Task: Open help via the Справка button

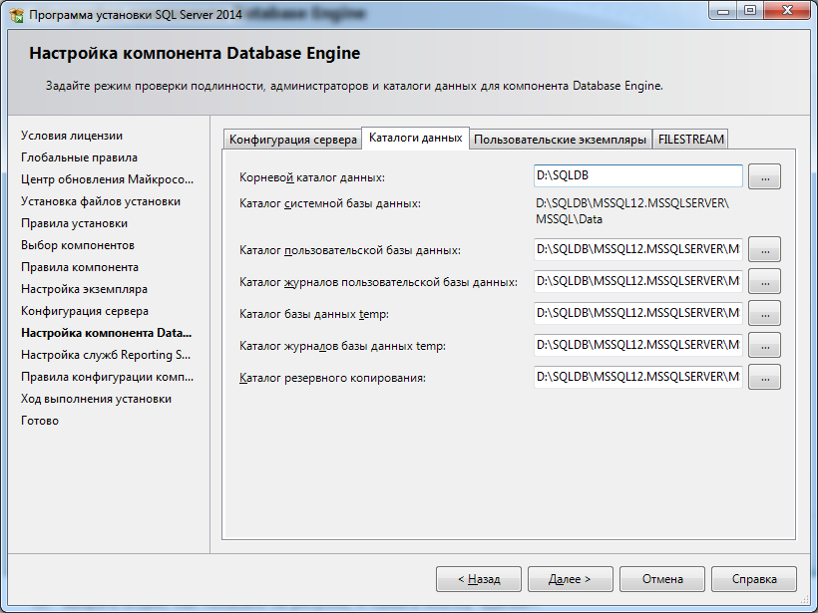Action: tap(754, 579)
